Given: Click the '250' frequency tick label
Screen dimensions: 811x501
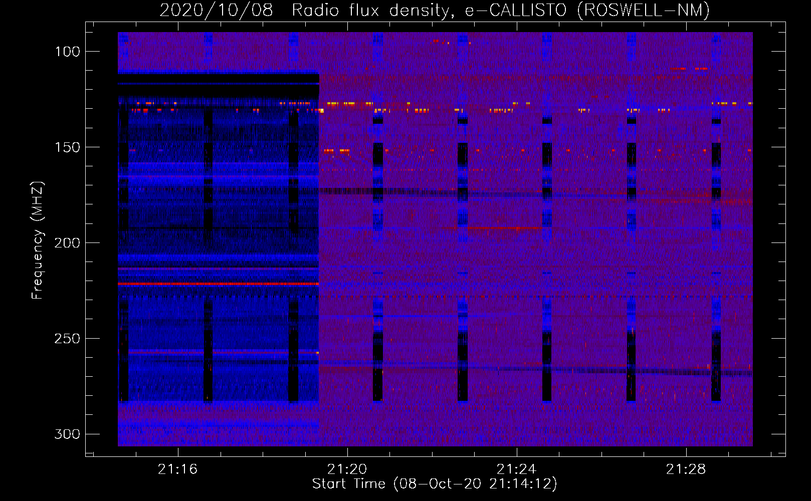Looking at the screenshot, I should pyautogui.click(x=67, y=339).
